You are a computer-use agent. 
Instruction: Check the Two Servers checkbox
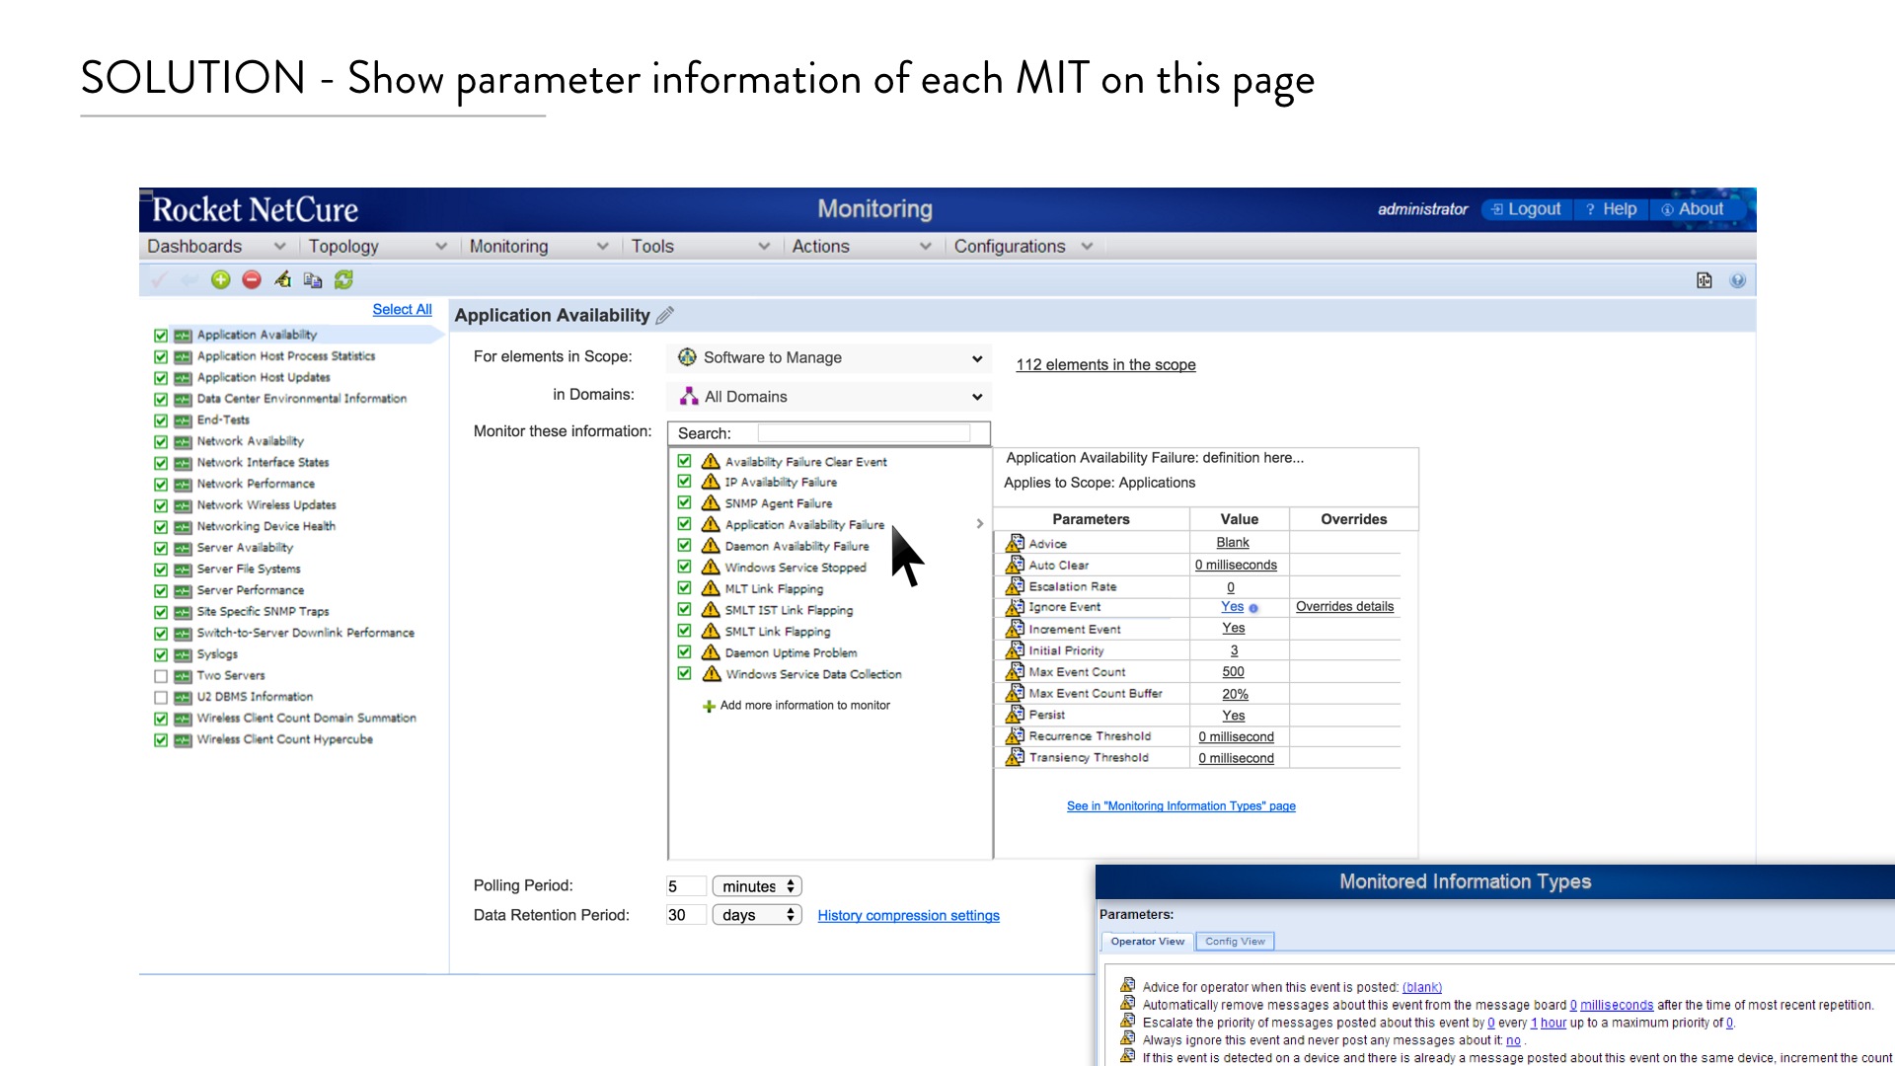click(161, 676)
